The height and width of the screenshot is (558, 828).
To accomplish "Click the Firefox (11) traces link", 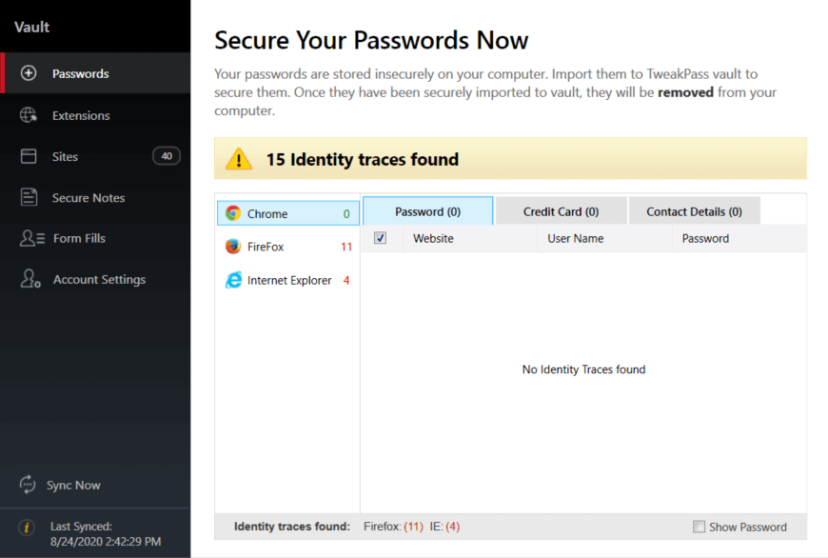I will coord(393,527).
